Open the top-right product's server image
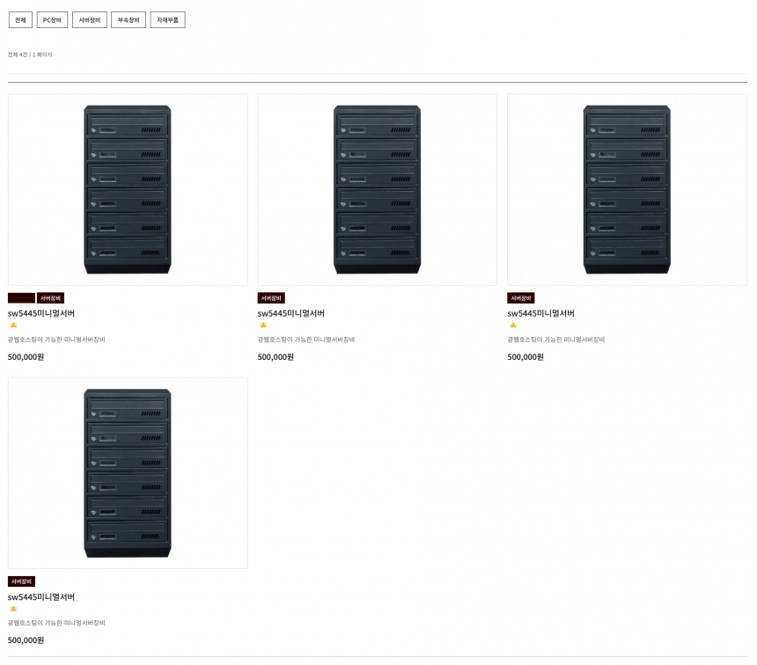The width and height of the screenshot is (757, 665). click(x=627, y=189)
